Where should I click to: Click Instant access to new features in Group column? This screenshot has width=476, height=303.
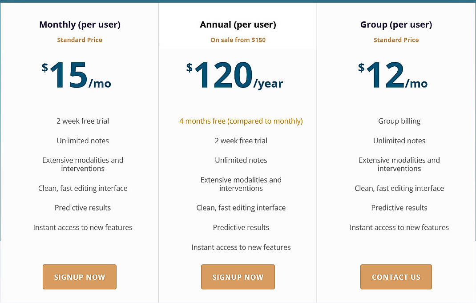tap(399, 227)
